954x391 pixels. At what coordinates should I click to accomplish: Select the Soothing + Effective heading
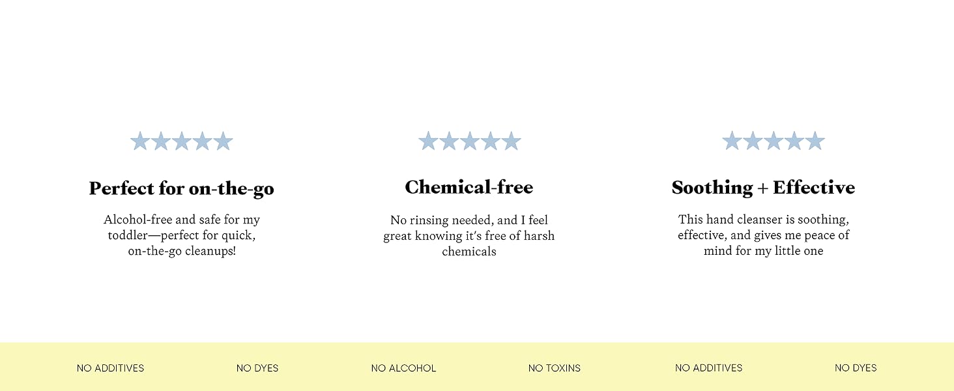click(763, 188)
